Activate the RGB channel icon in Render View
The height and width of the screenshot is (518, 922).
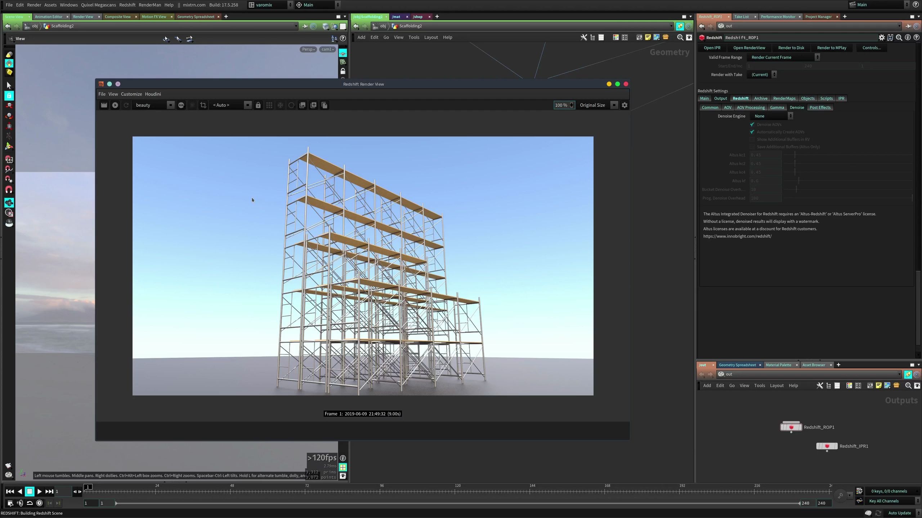(x=181, y=105)
